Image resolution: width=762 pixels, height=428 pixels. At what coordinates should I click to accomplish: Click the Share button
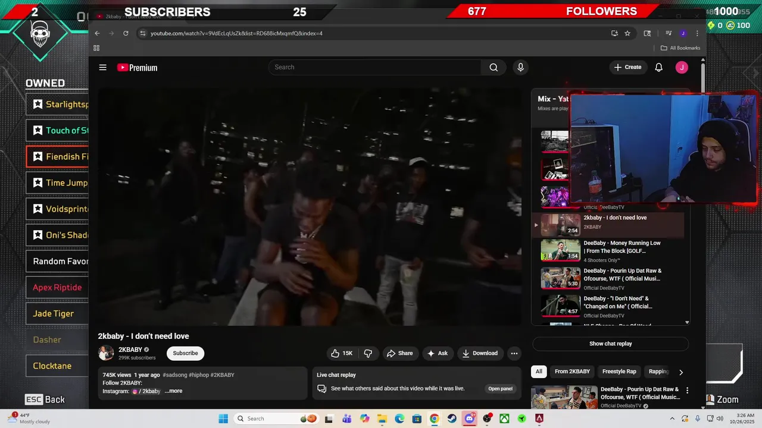tap(399, 353)
